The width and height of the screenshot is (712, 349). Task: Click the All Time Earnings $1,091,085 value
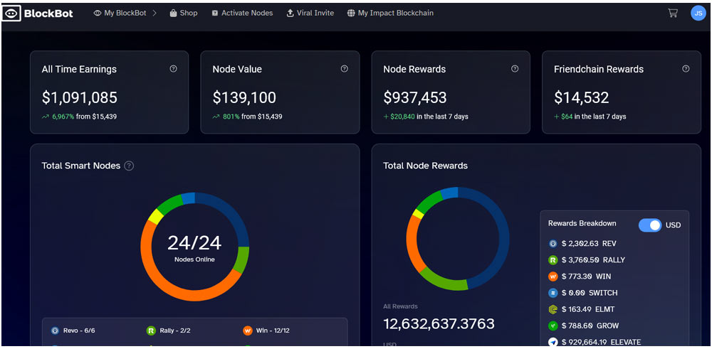pos(80,97)
